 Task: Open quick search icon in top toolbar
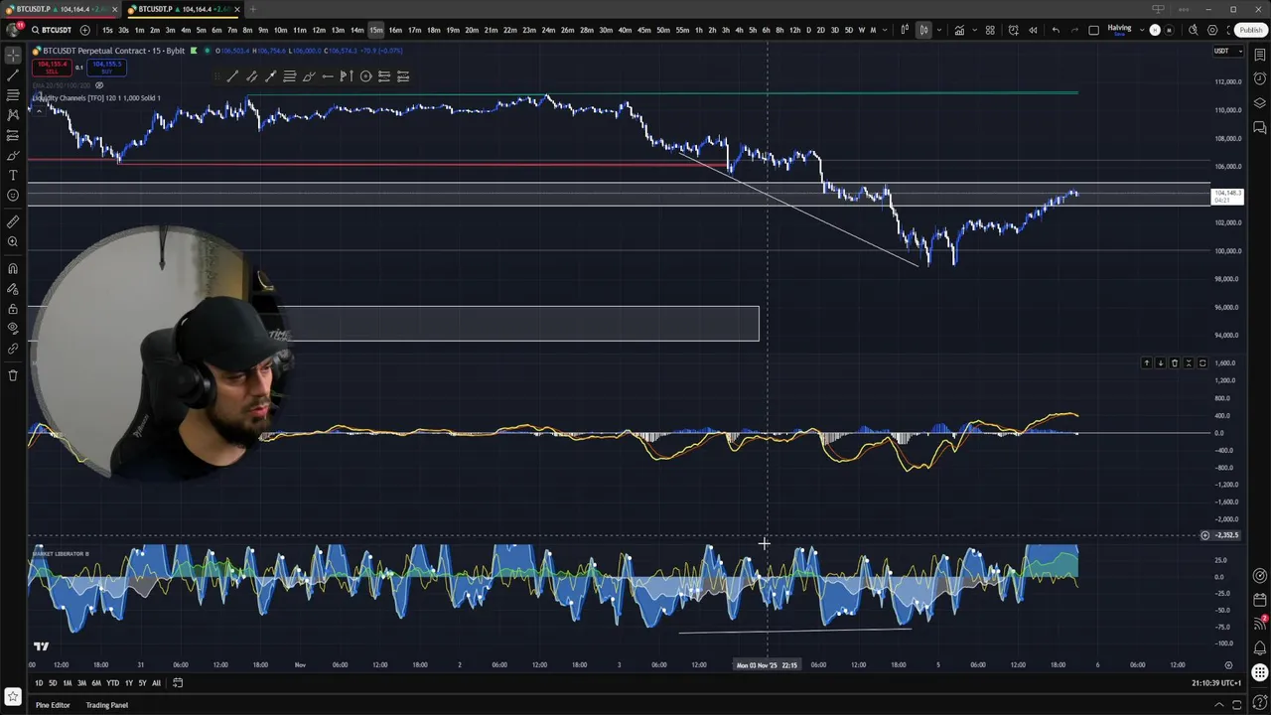coord(1194,30)
